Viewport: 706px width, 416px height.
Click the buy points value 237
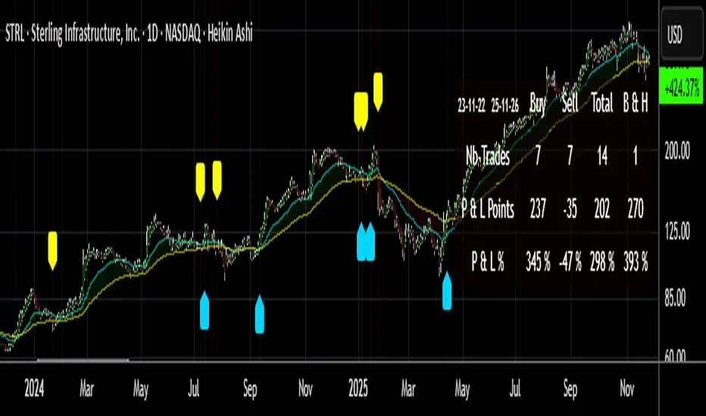(x=538, y=209)
